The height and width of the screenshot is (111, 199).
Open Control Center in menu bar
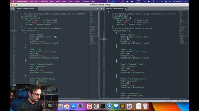(x=166, y=2)
